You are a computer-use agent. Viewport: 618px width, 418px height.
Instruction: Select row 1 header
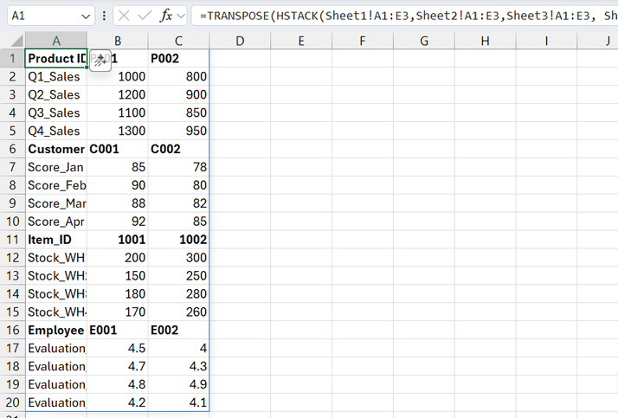tap(13, 58)
